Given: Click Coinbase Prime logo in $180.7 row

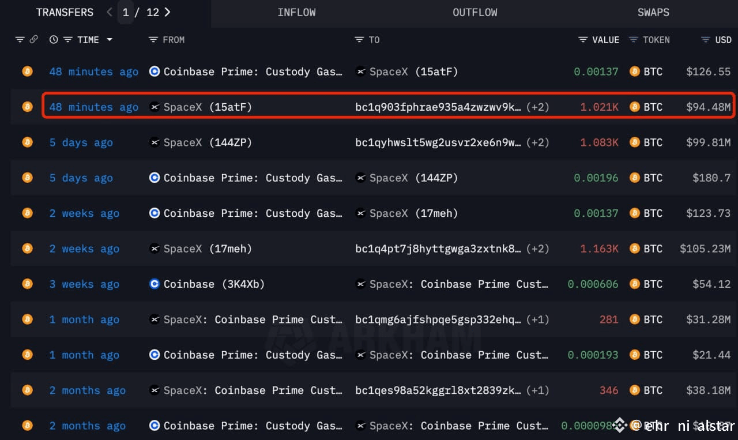Looking at the screenshot, I should click(154, 178).
